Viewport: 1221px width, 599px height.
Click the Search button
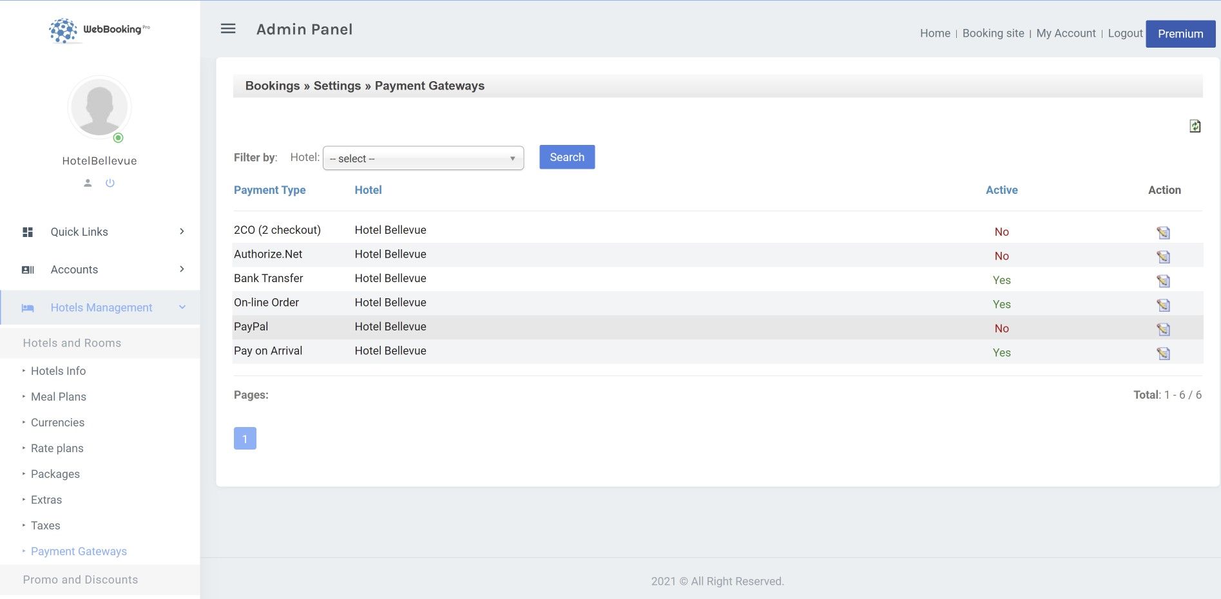tap(566, 157)
